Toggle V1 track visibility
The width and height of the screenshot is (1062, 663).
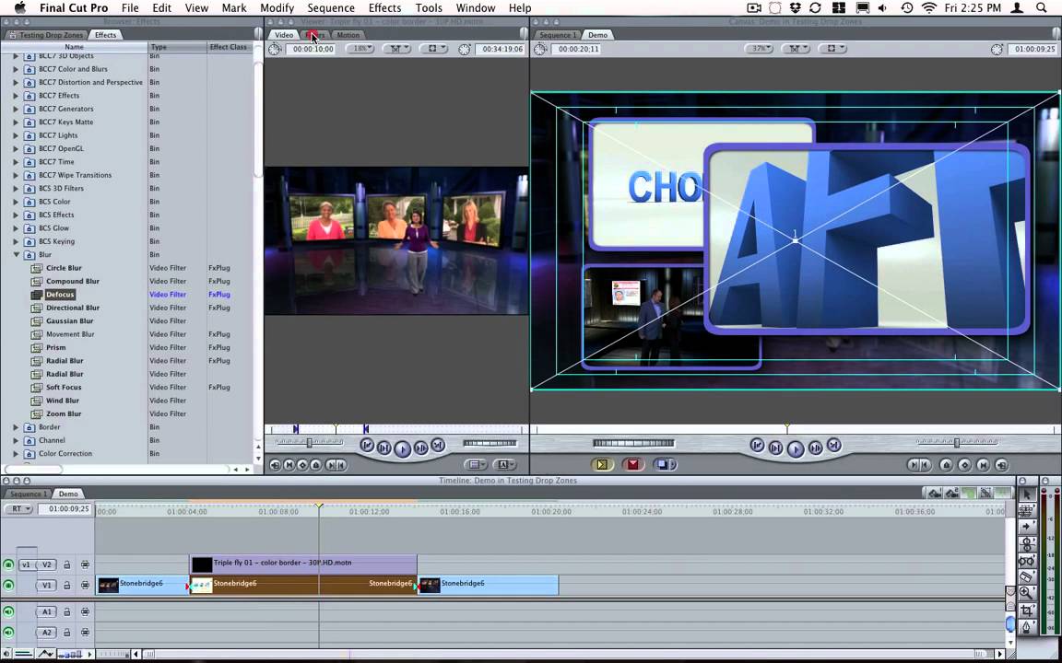pyautogui.click(x=8, y=586)
